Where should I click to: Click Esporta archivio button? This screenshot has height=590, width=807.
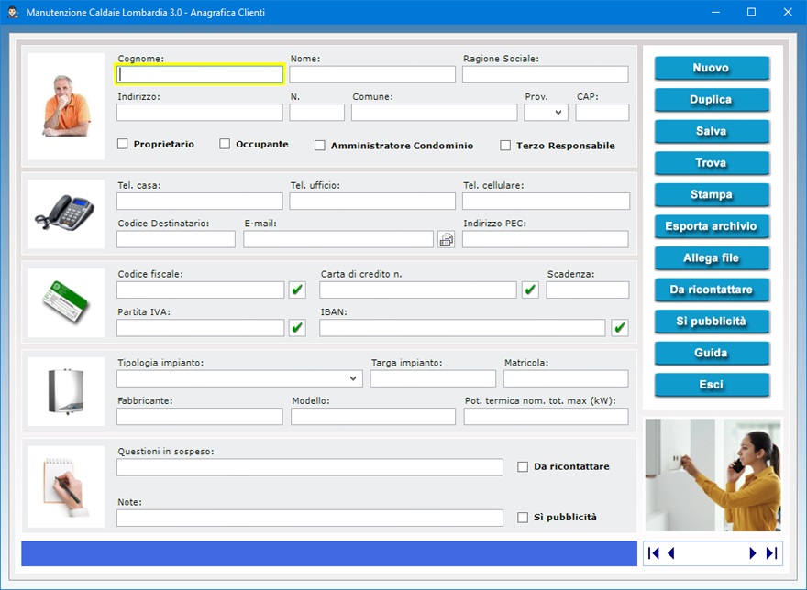coord(712,226)
